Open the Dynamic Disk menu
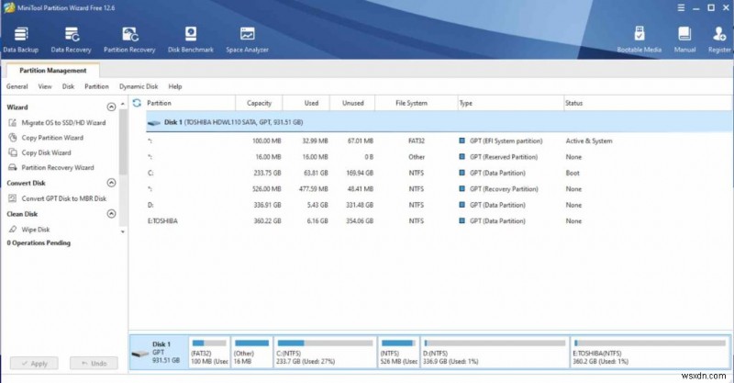Screen dimensions: 734x383 click(x=139, y=86)
